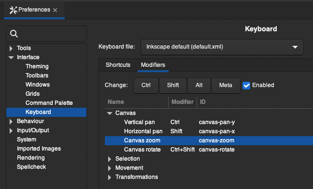Click the Preferences wrench icon in tab

(13, 10)
